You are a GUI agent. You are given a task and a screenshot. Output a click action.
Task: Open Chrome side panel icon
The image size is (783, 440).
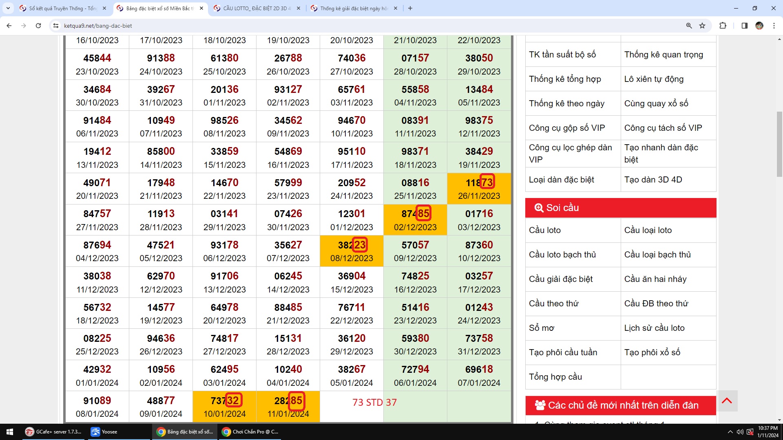pos(744,26)
